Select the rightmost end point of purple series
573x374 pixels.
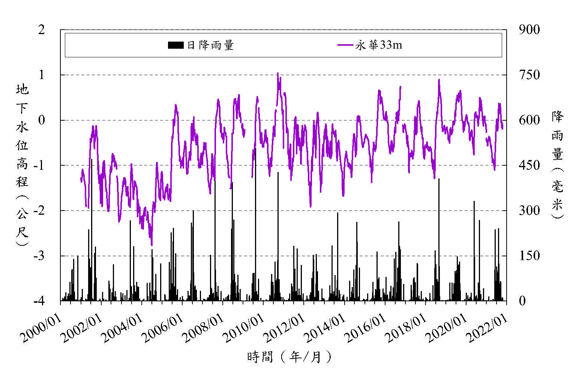tap(502, 127)
